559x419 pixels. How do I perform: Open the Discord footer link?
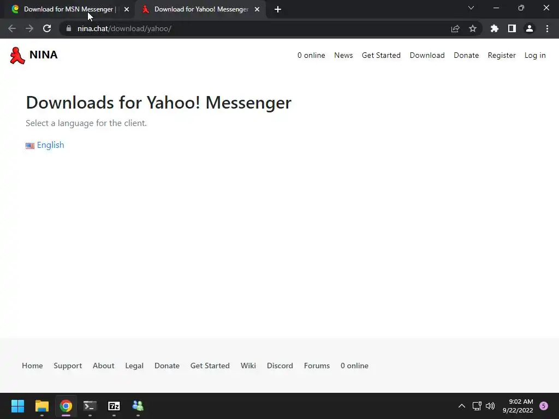[280, 366]
